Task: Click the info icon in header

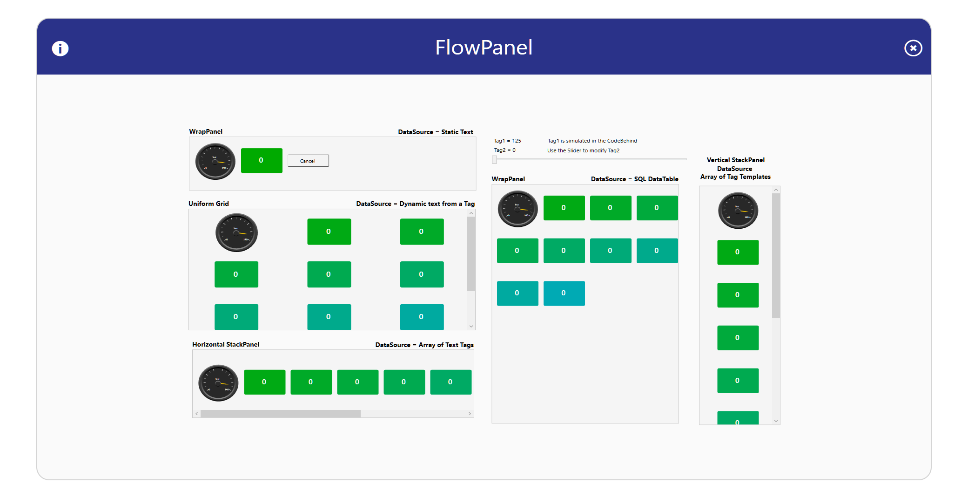Action: (x=60, y=48)
